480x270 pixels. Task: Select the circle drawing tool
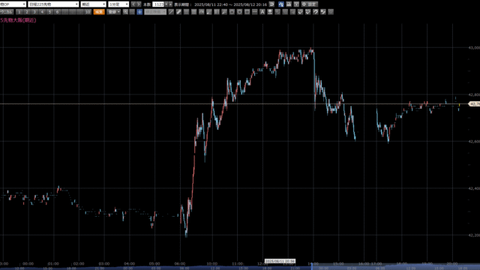(x=239, y=12)
